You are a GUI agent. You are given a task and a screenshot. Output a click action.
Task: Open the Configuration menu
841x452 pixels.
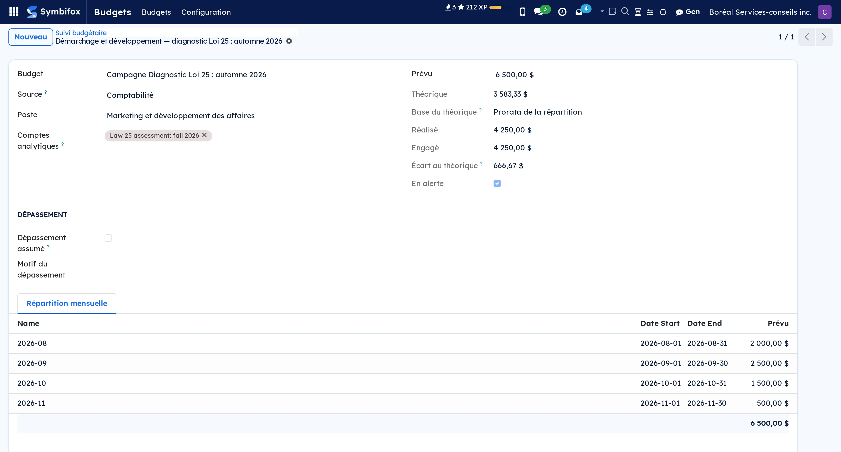(206, 12)
